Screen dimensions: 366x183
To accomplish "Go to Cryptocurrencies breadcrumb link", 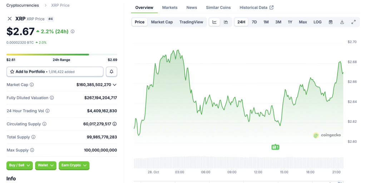I will coord(23,5).
